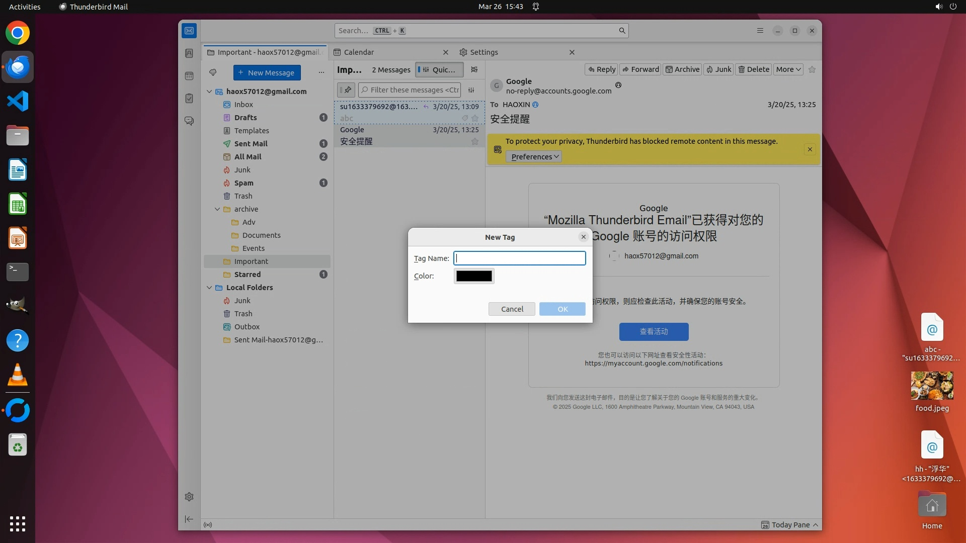Click the message list display options icon
966x543 pixels.
click(474, 70)
